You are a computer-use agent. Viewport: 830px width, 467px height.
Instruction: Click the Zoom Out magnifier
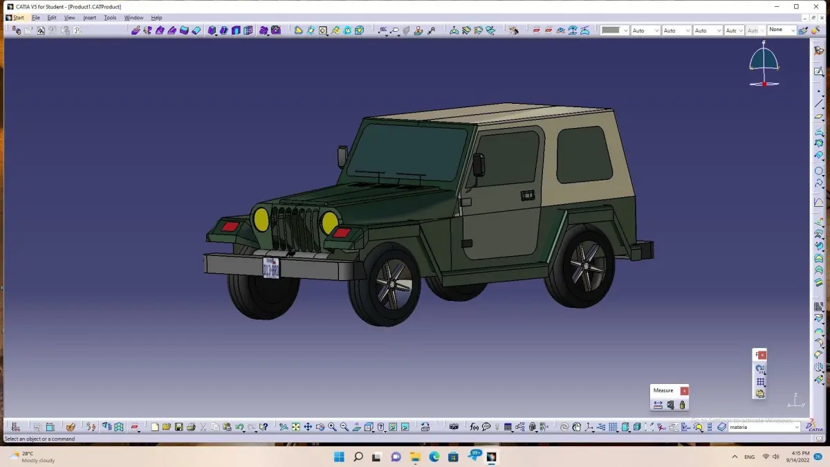pos(344,427)
